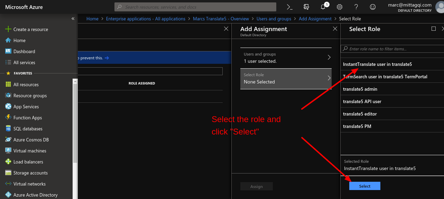Go to Home breadcrumb
This screenshot has height=199, width=444.
[92, 19]
